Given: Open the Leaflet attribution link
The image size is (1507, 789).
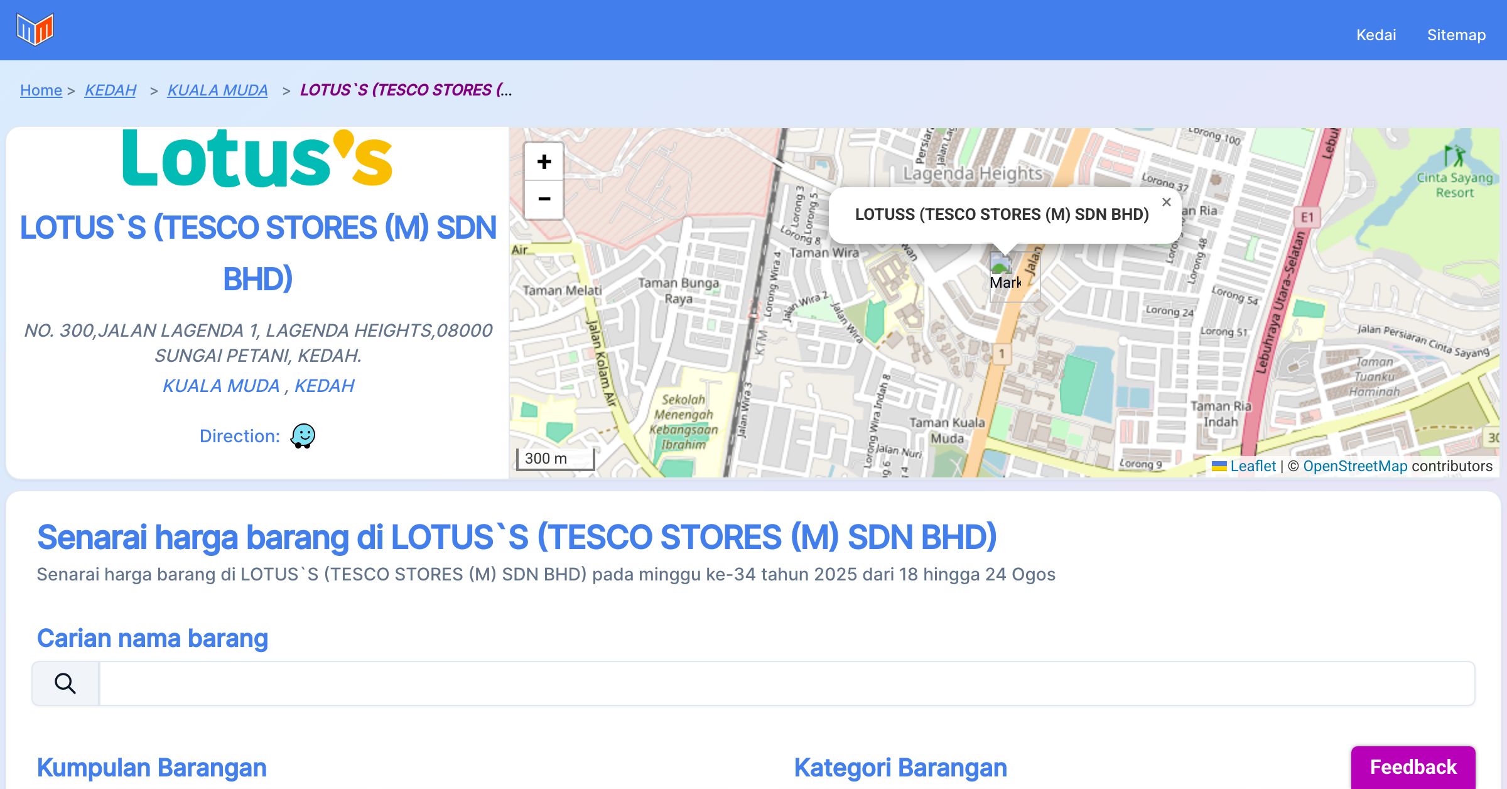Looking at the screenshot, I should click(1253, 466).
